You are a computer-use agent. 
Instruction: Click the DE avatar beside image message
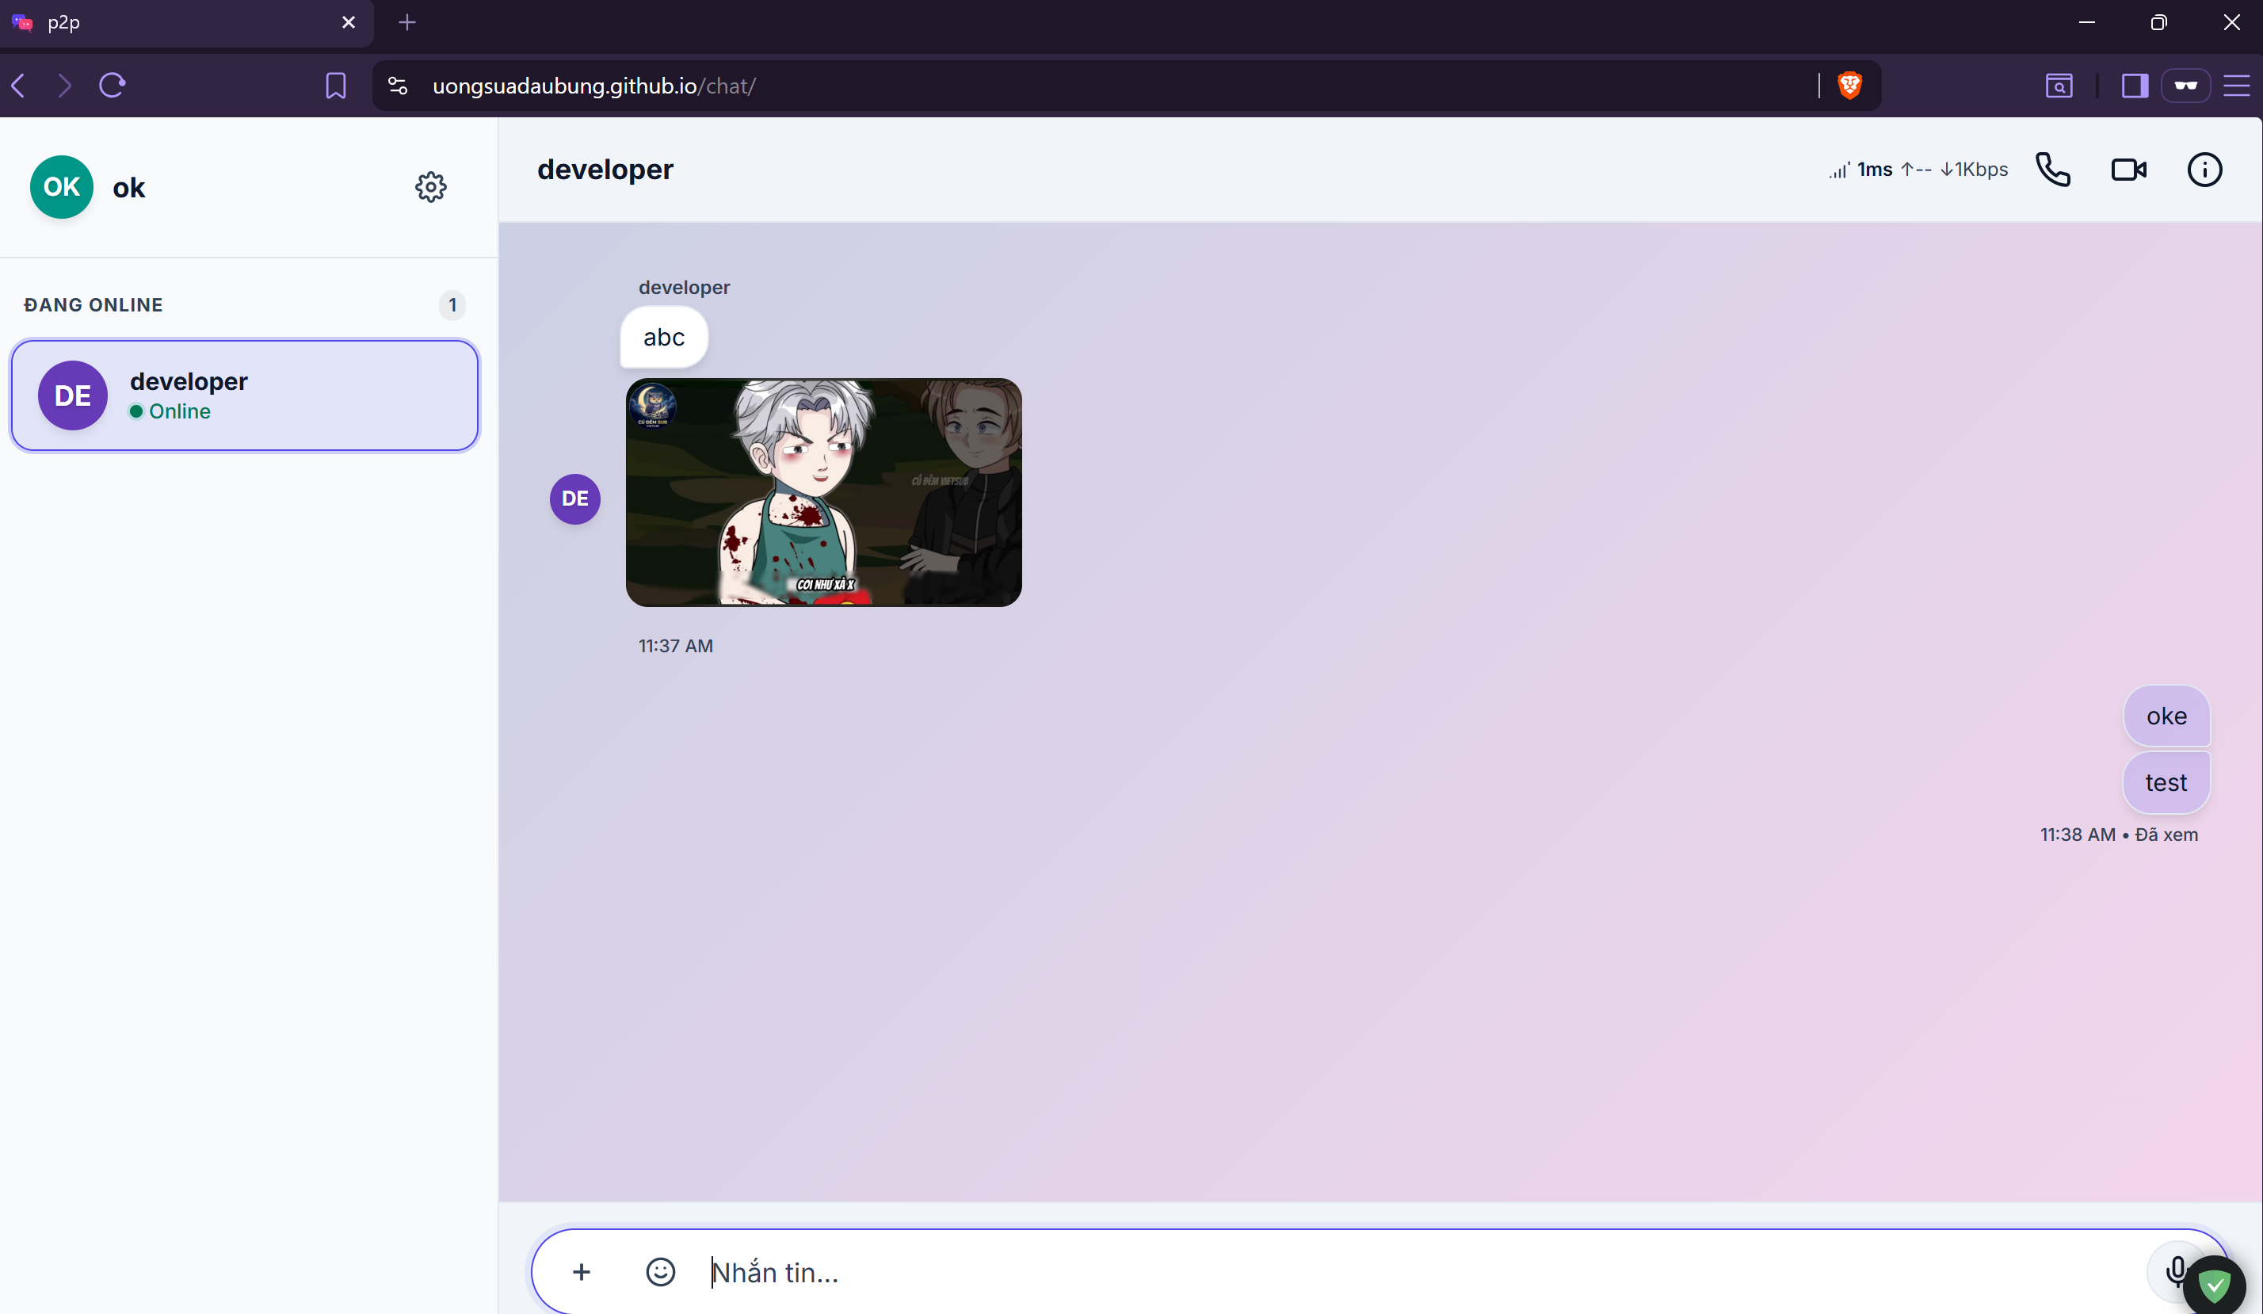pyautogui.click(x=574, y=498)
